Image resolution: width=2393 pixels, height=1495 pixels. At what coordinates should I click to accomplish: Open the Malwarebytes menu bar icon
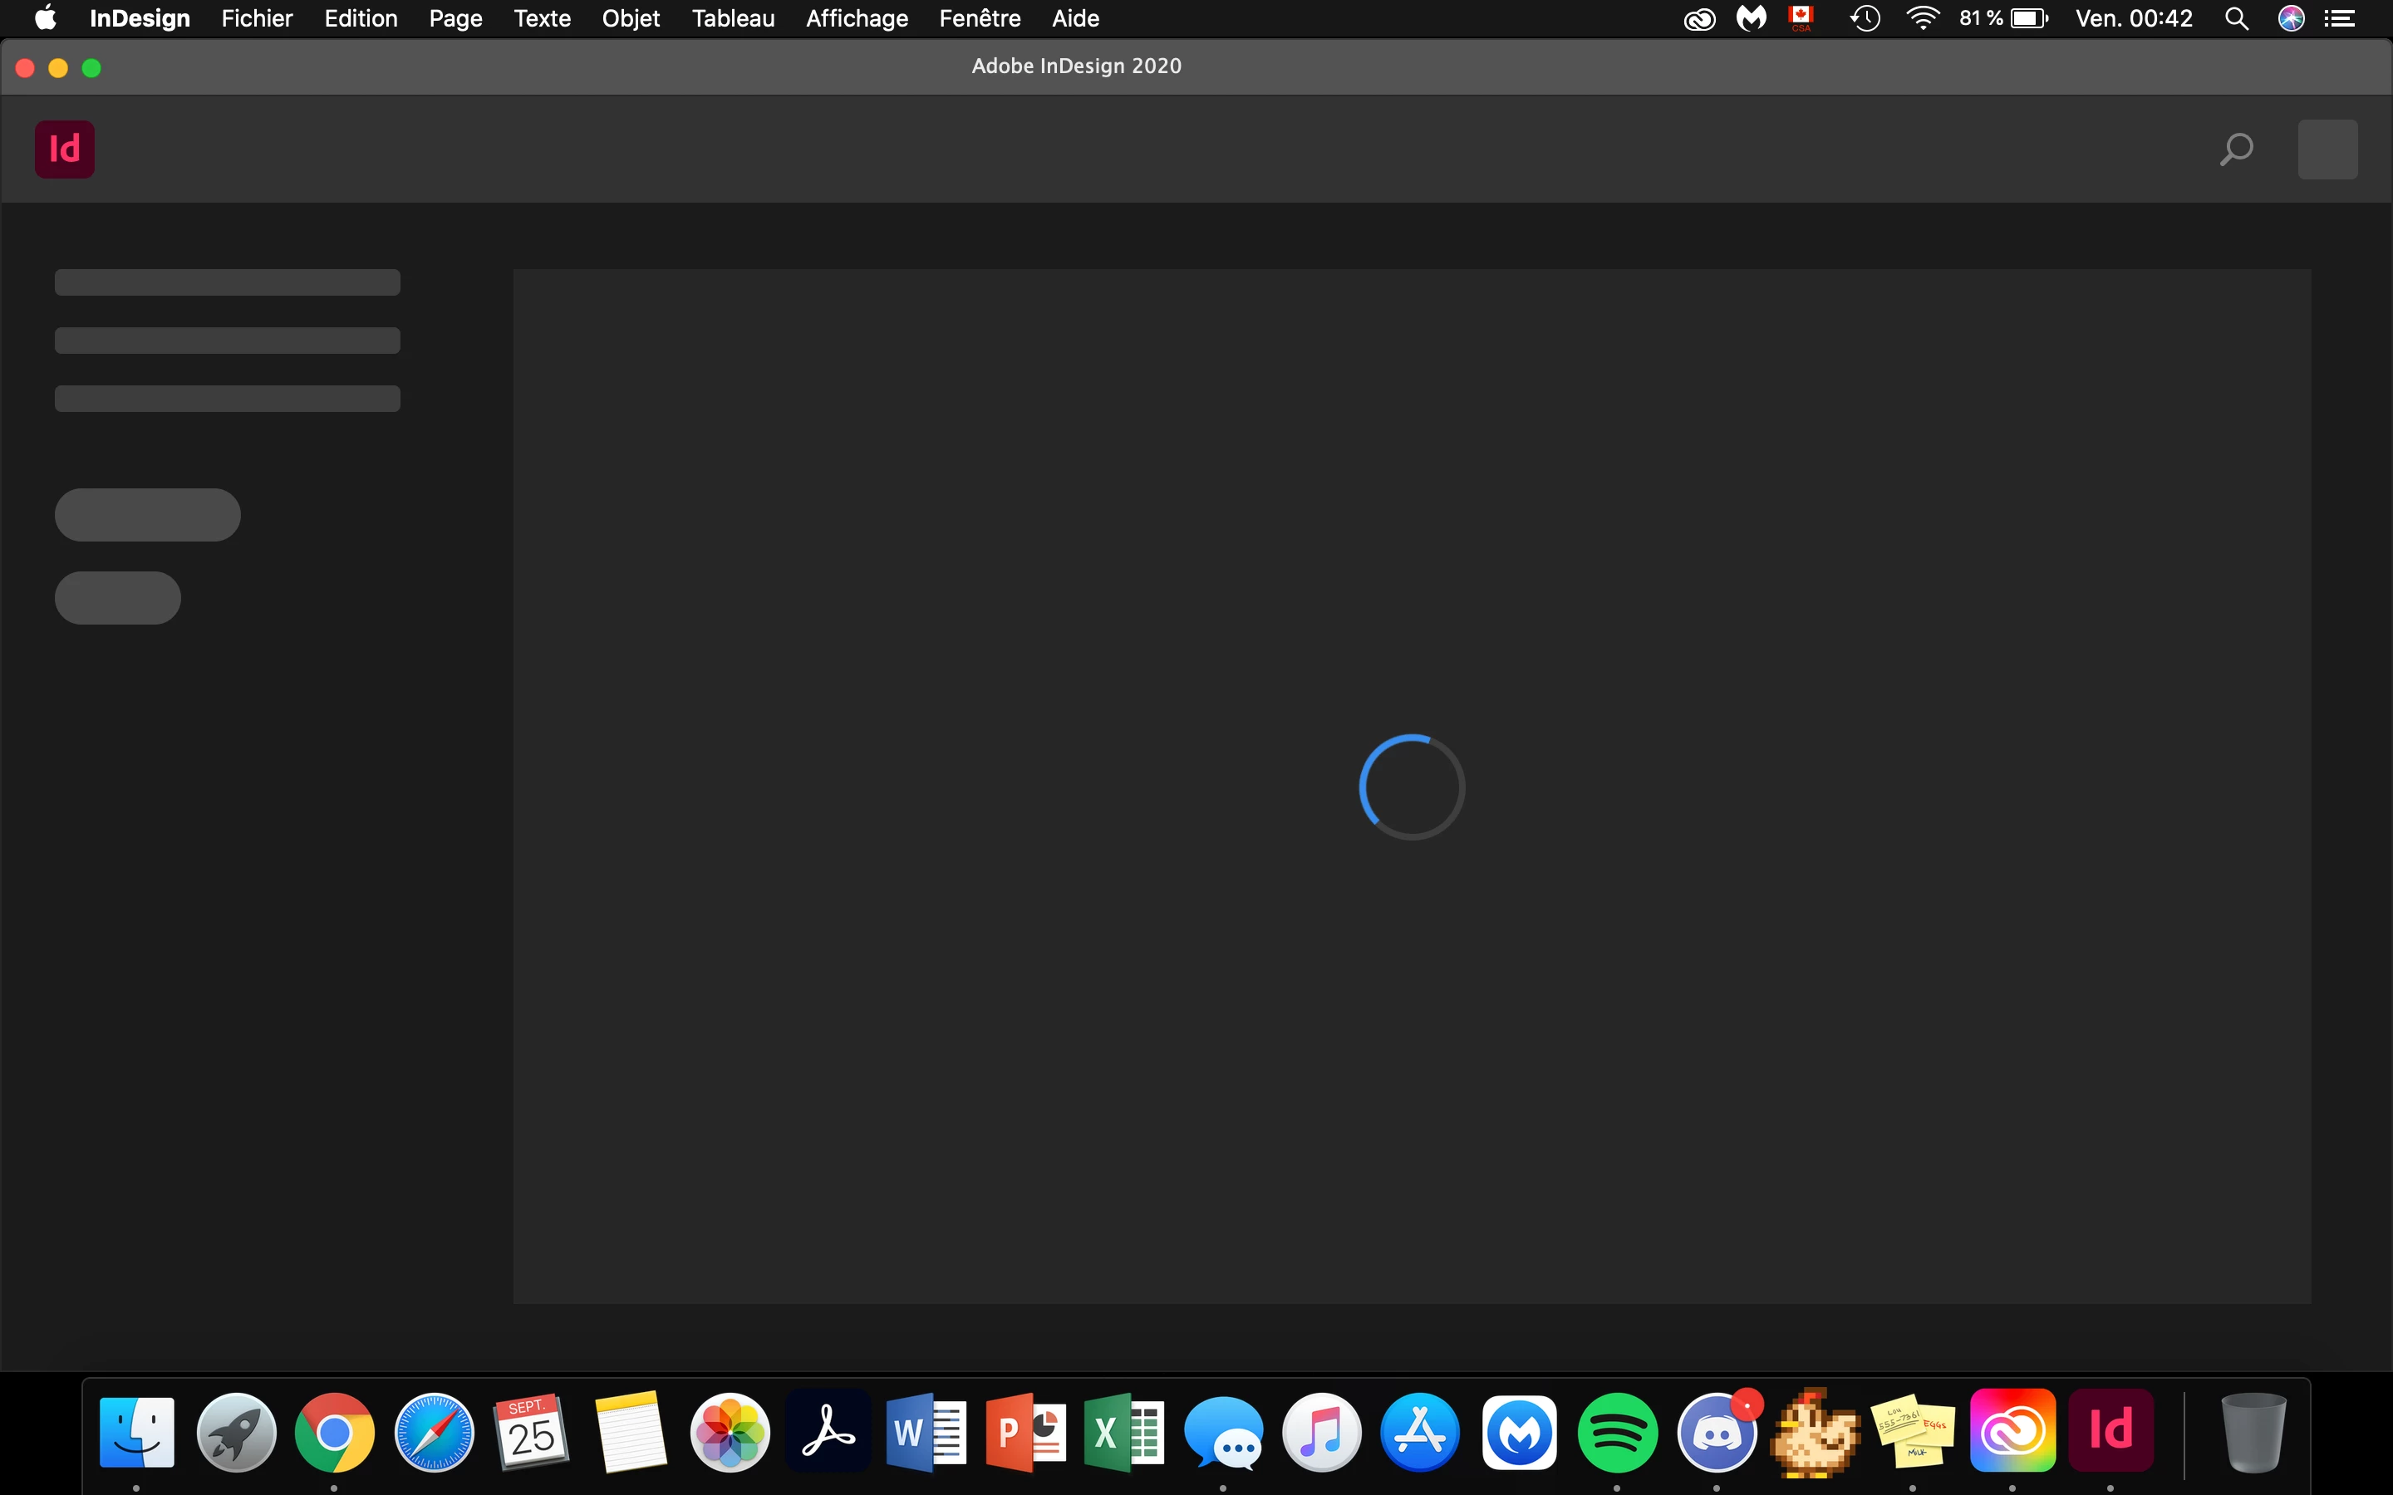[x=1752, y=19]
